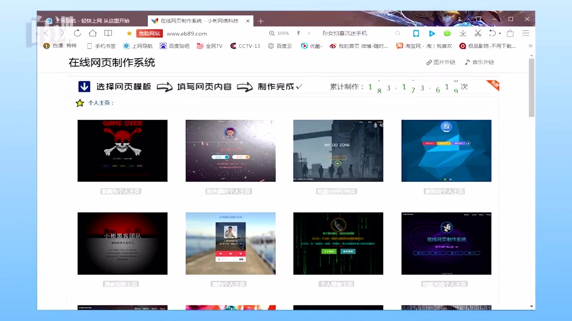
Task: Click the 黑客投影主页 caption
Action: (x=121, y=284)
